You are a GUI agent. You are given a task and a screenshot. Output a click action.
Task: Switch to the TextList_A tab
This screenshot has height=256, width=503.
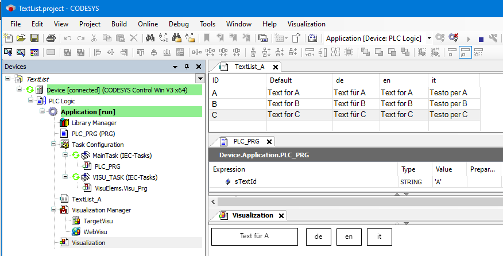pos(249,67)
